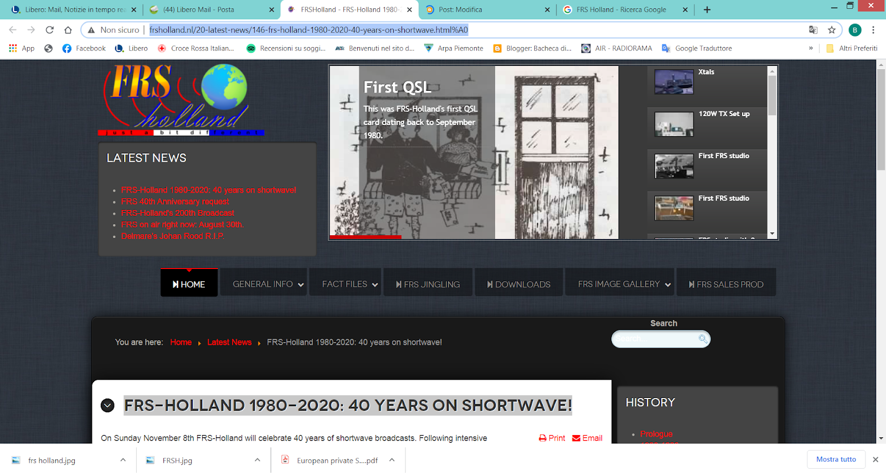The width and height of the screenshot is (886, 476).
Task: Click the Home breadcrumb link
Action: tap(181, 342)
